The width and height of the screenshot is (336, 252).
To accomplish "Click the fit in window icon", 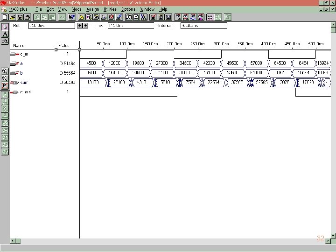I will click(x=5, y=85).
